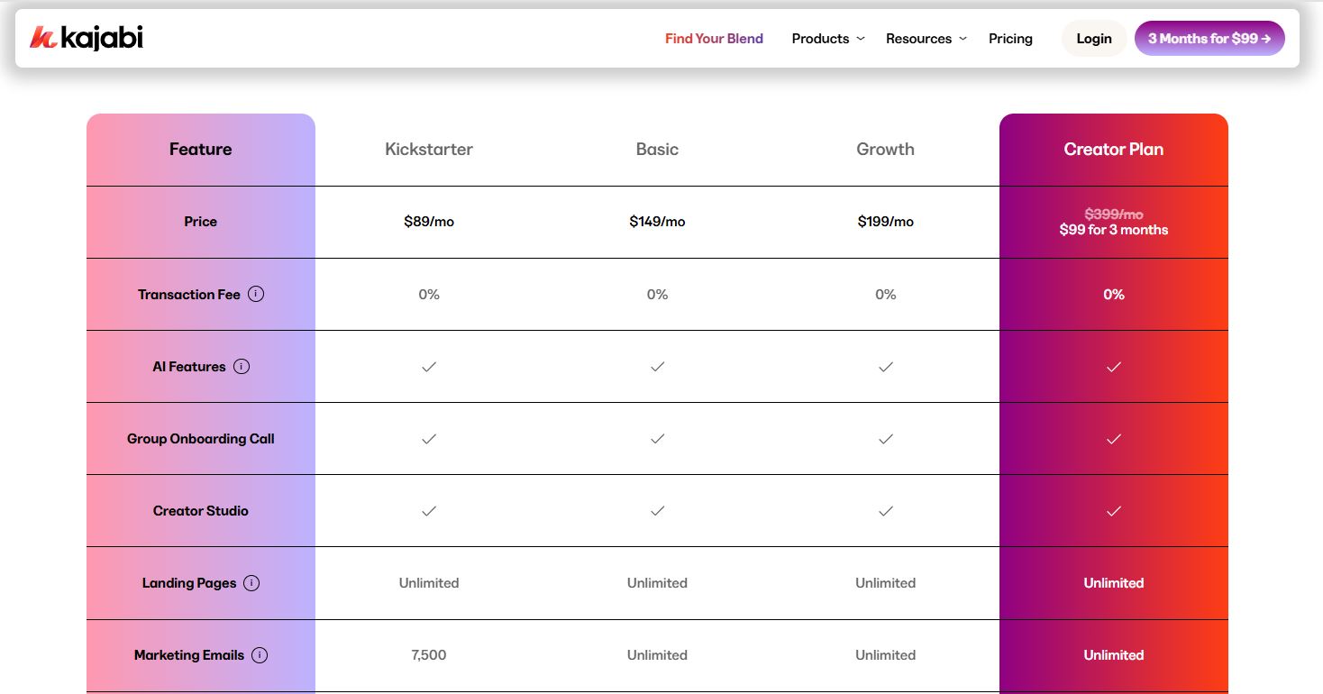Viewport: 1323px width, 694px height.
Task: Click chevron arrow next to Products
Action: pyautogui.click(x=861, y=39)
